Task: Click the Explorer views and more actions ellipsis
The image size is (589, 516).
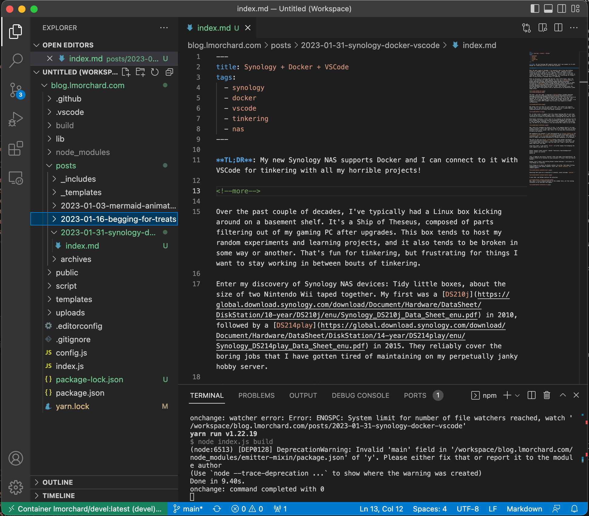Action: 164,28
